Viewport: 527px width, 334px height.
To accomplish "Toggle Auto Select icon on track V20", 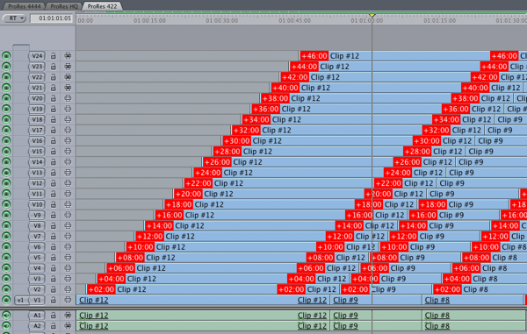I will click(x=68, y=98).
